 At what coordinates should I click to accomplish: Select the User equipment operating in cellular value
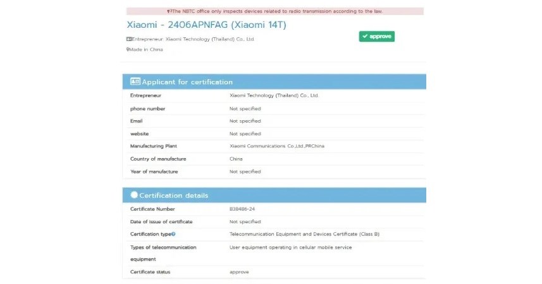pyautogui.click(x=291, y=247)
